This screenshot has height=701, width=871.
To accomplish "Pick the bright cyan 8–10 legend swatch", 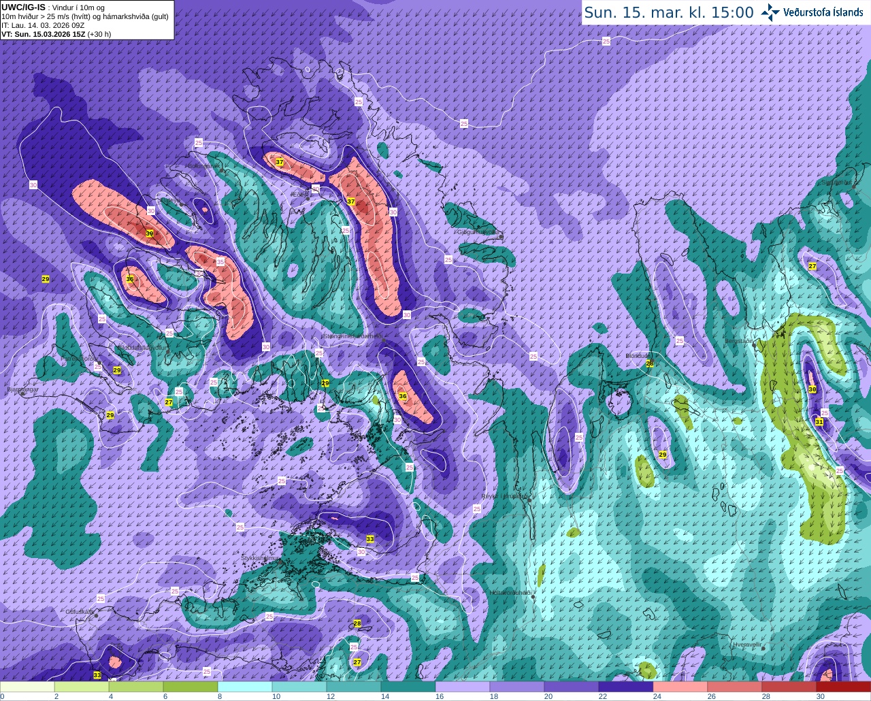I will (245, 687).
